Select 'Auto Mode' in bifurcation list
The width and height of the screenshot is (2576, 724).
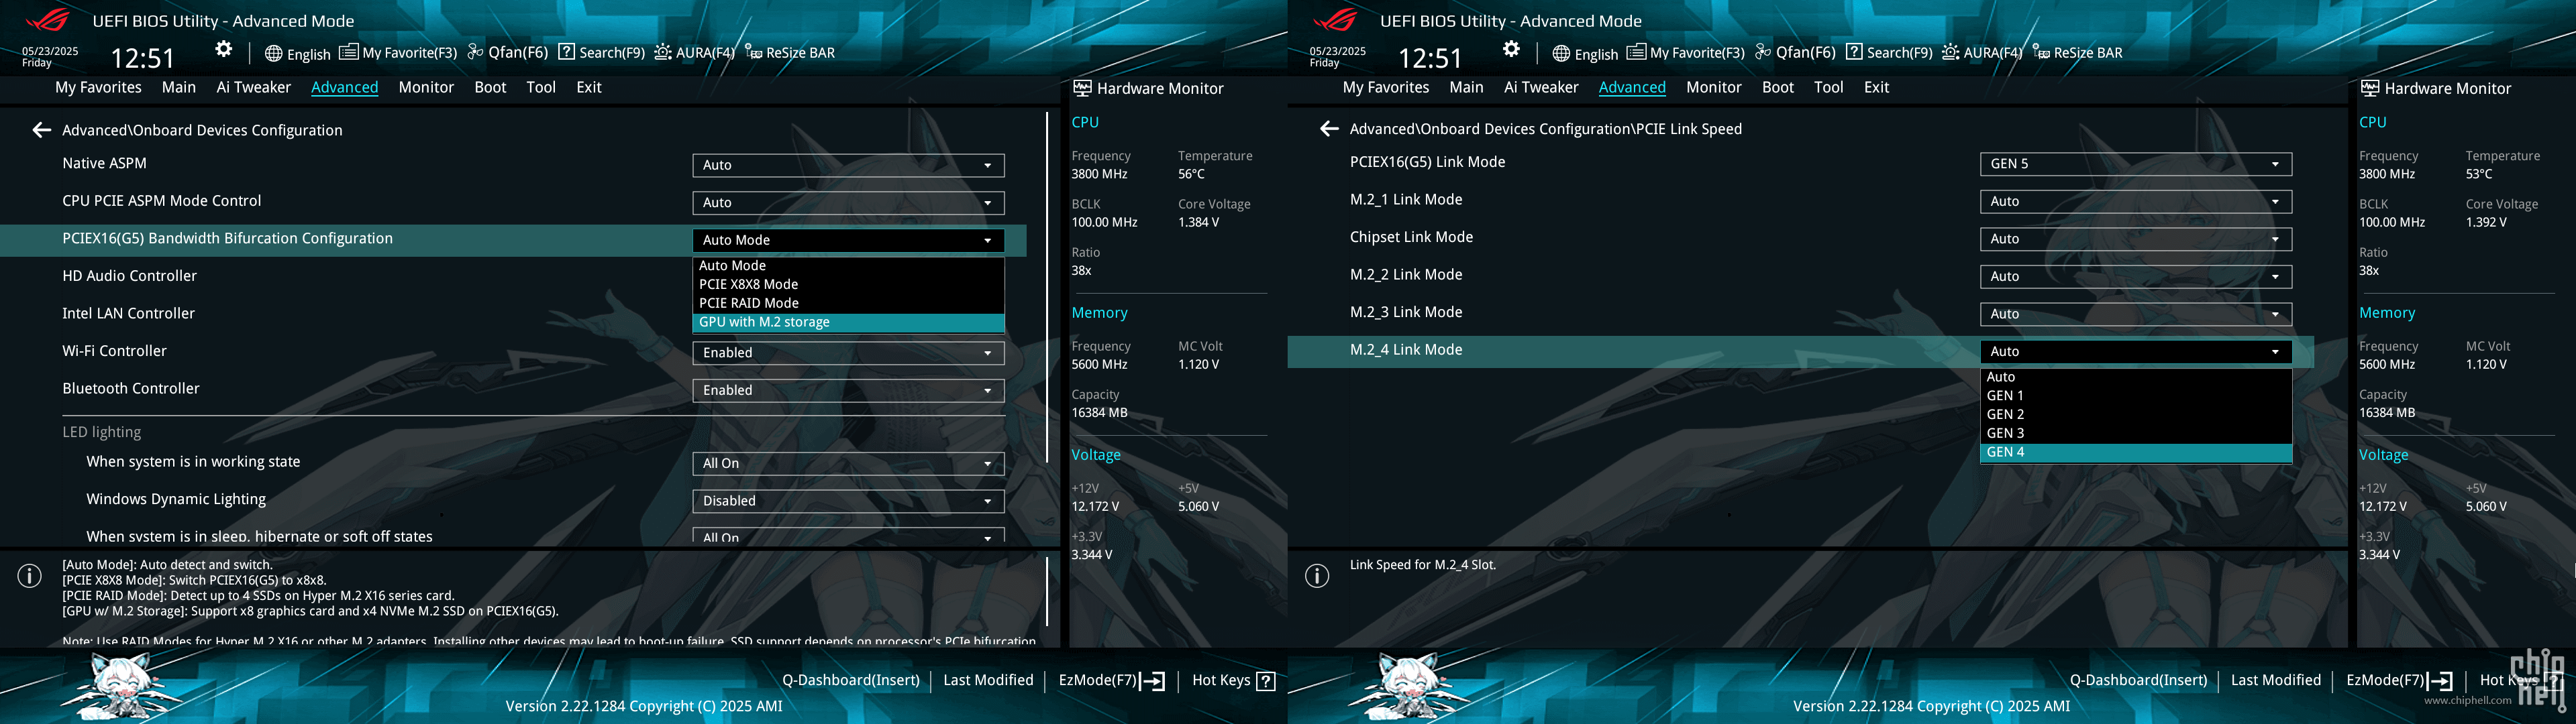848,265
